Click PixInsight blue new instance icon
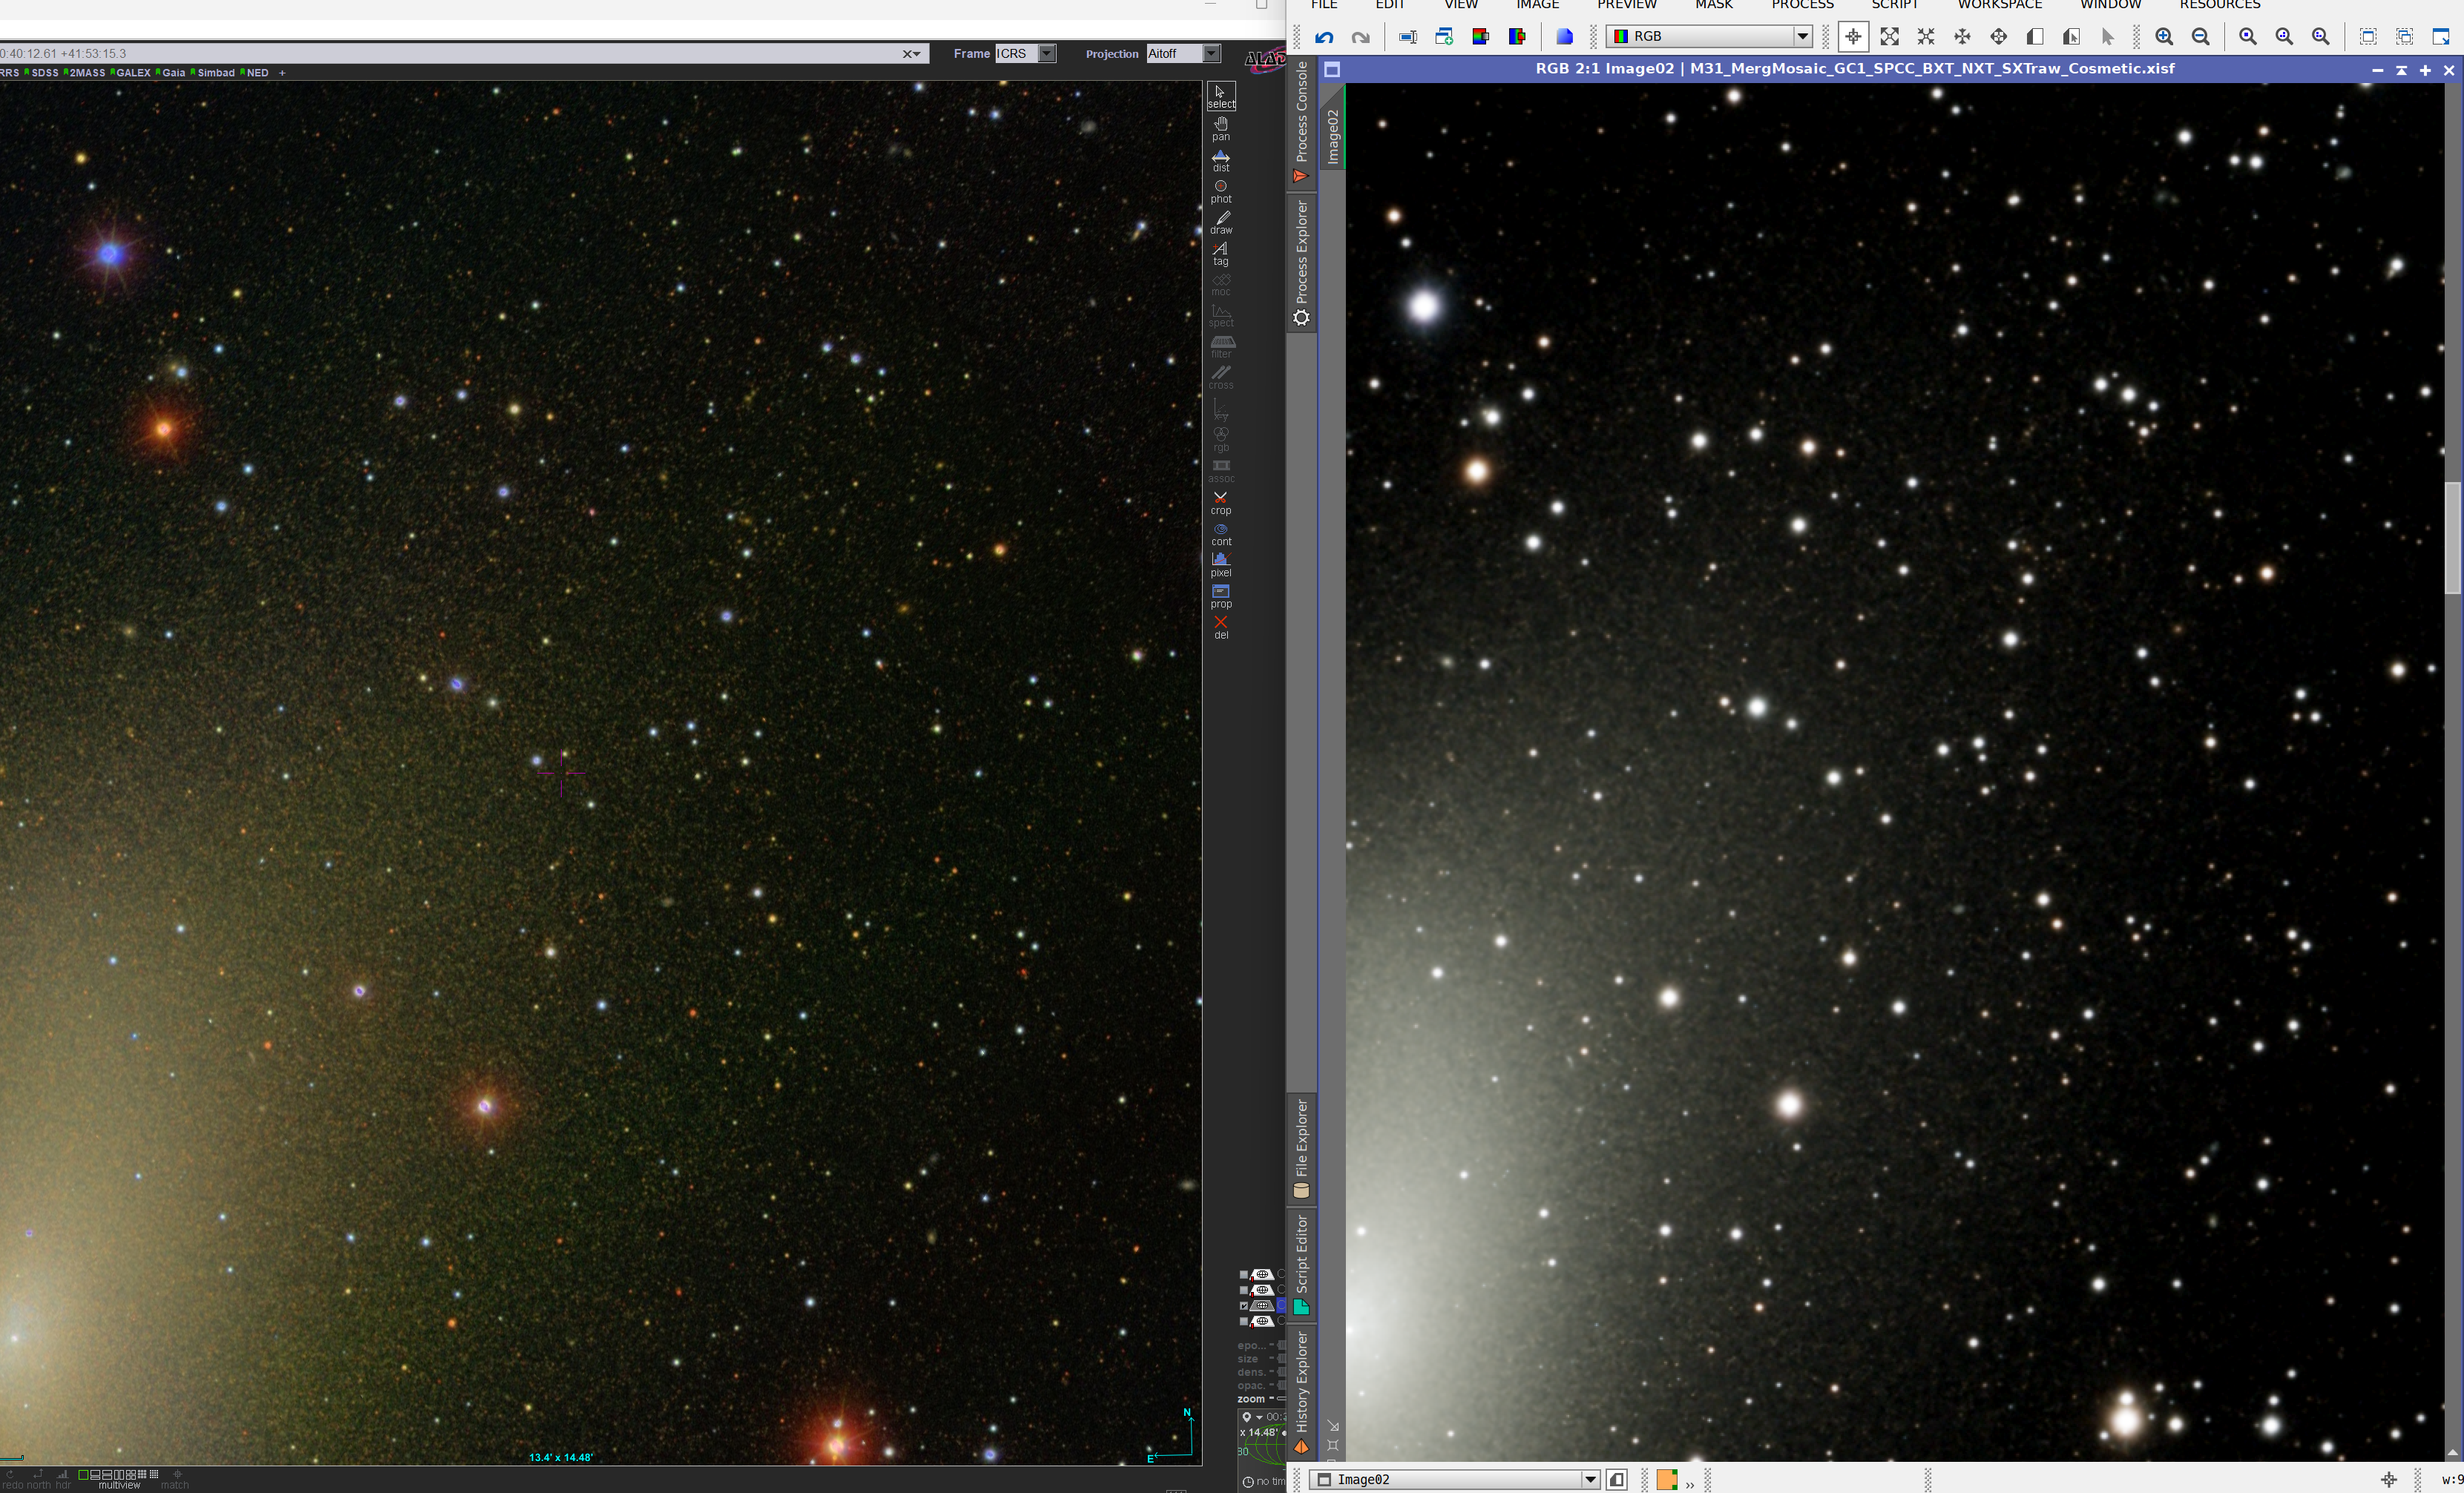 click(x=1565, y=37)
